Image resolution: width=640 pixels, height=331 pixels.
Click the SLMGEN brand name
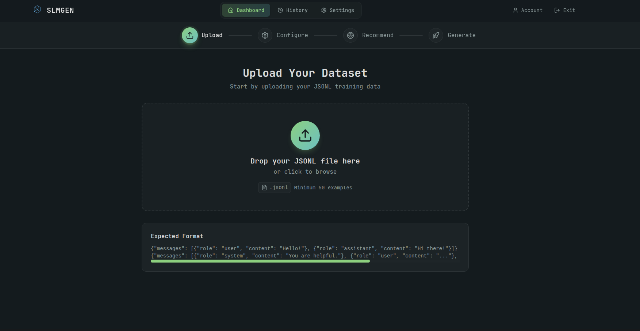60,10
